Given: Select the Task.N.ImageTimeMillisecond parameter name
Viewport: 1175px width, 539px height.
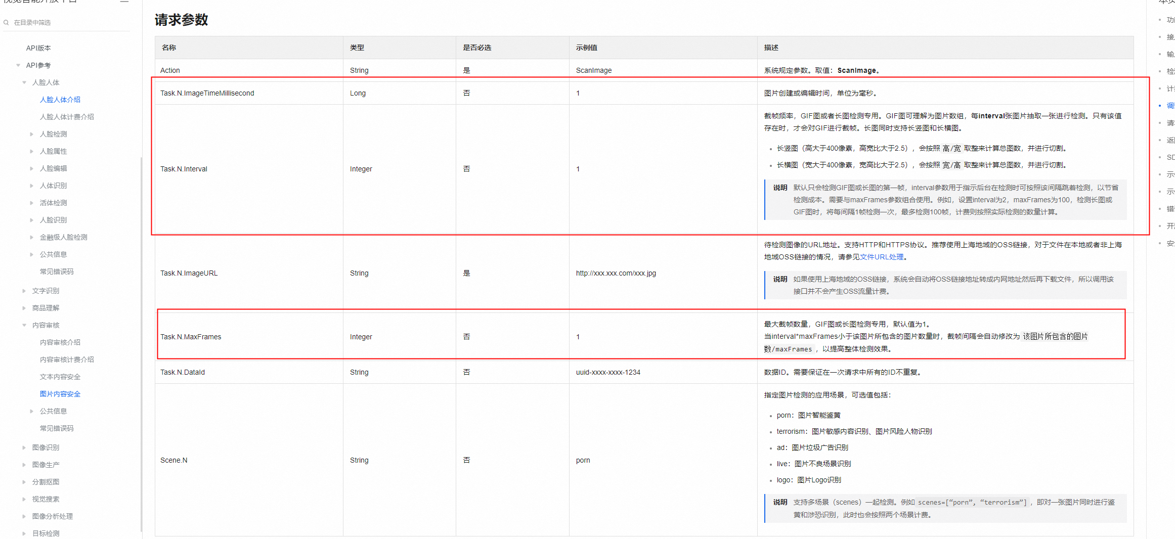Looking at the screenshot, I should (207, 93).
